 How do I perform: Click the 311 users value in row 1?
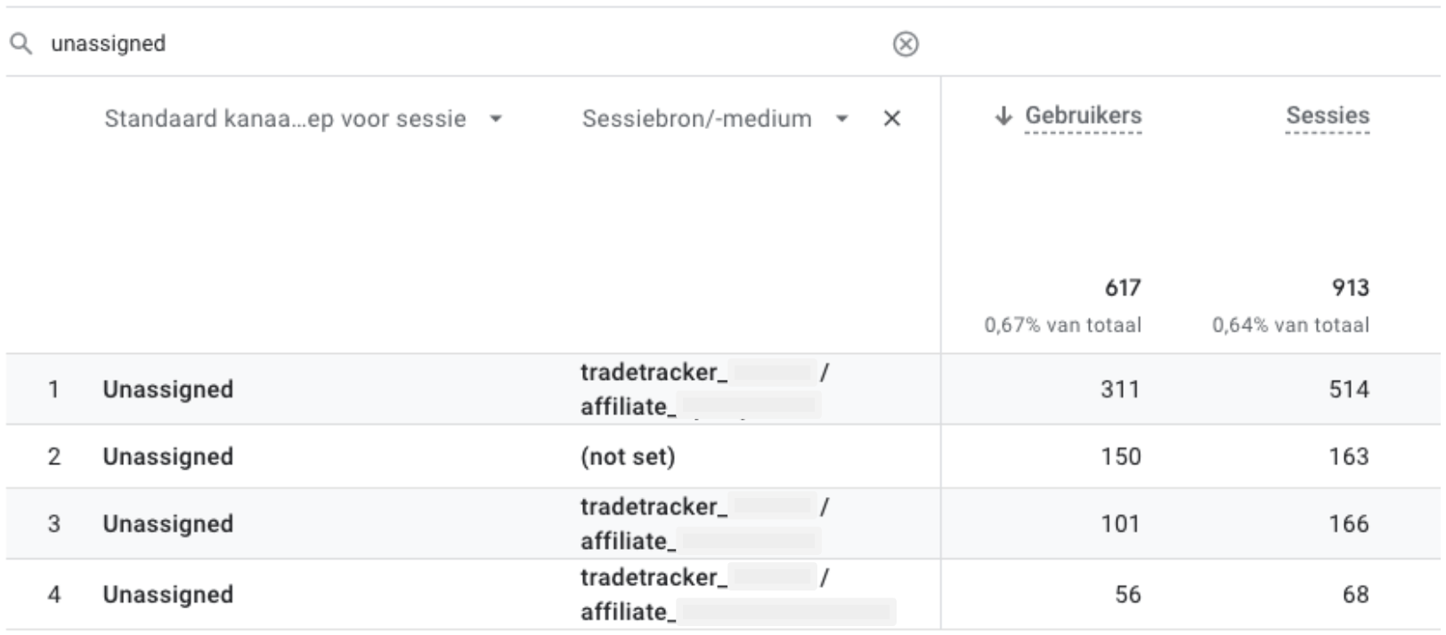coord(1119,390)
